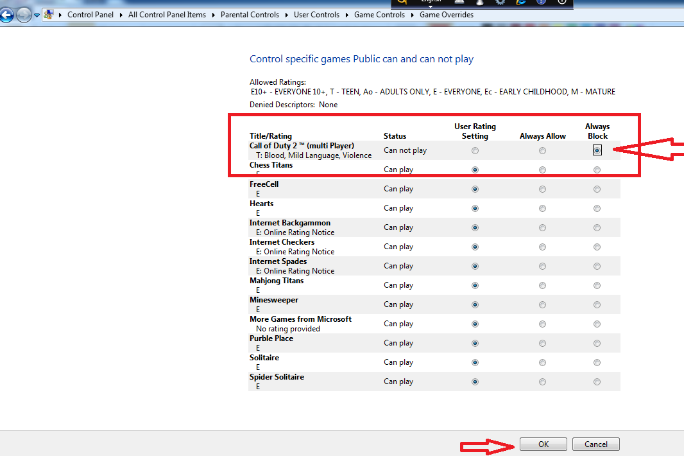This screenshot has width=684, height=456.
Task: Always block Solitaire
Action: pos(597,362)
